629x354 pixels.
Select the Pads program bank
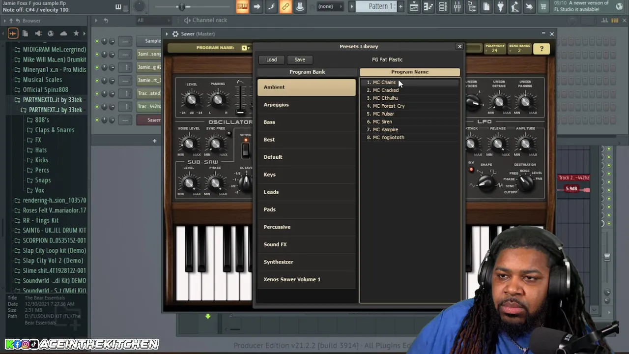coord(307,209)
